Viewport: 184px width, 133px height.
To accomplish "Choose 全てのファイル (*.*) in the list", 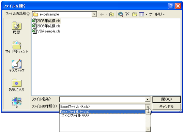I will pyautogui.click(x=103, y=116).
